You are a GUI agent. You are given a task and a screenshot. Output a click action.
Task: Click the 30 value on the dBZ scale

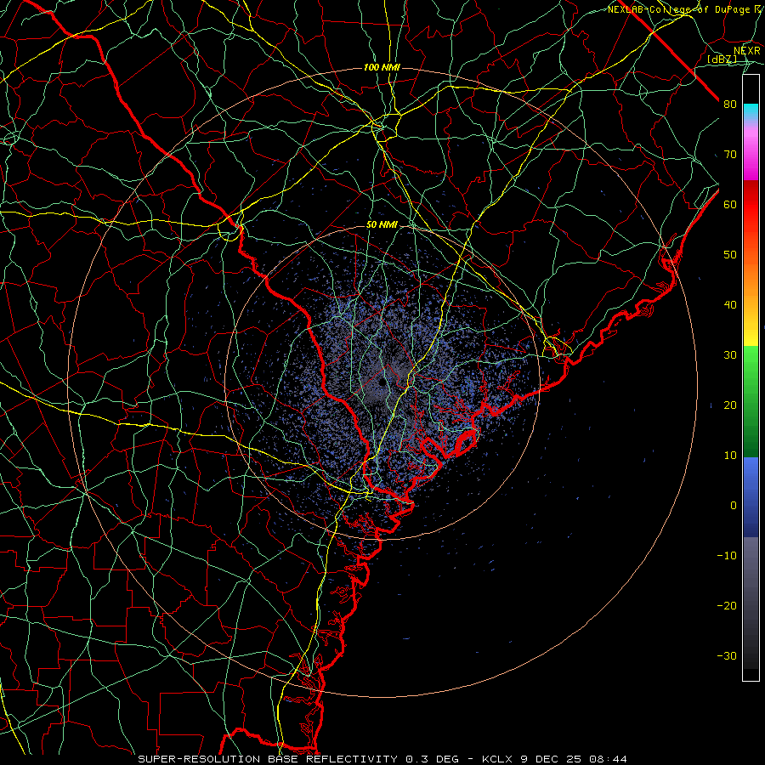730,354
